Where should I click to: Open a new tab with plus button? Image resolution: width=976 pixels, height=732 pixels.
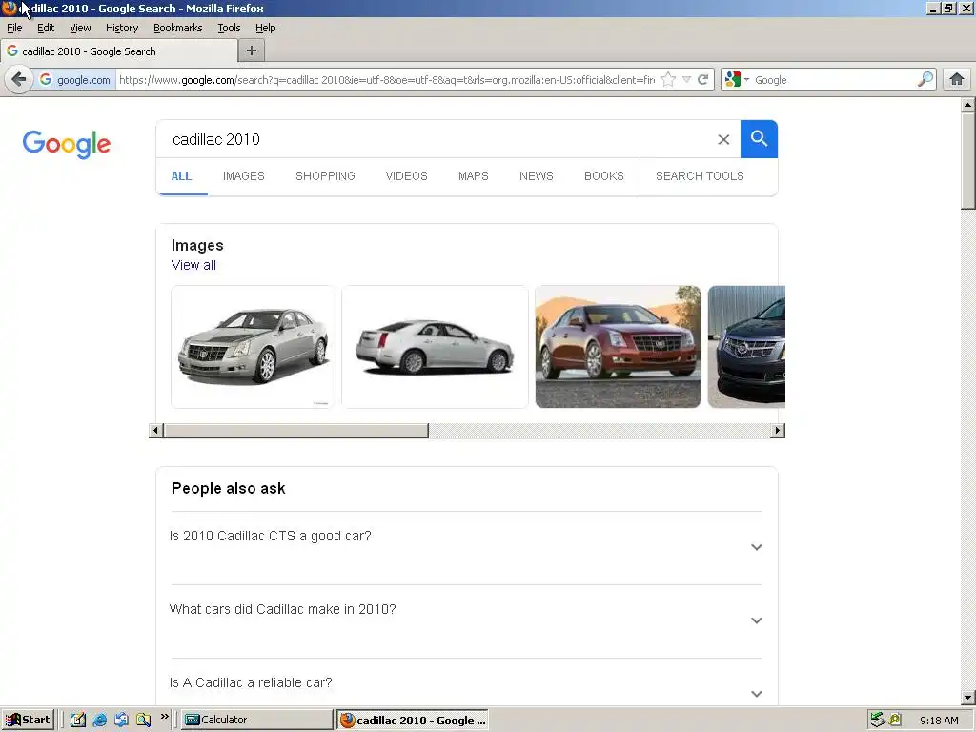coord(252,51)
